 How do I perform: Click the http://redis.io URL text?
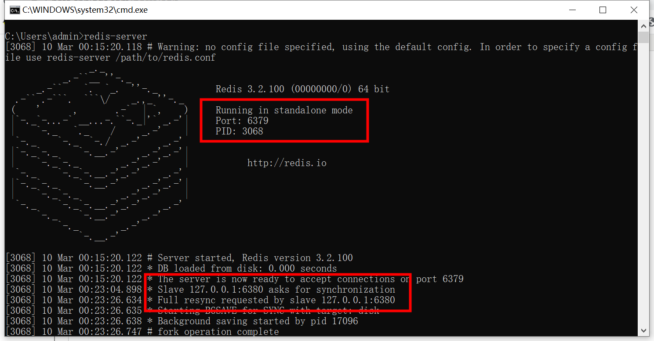coord(287,163)
